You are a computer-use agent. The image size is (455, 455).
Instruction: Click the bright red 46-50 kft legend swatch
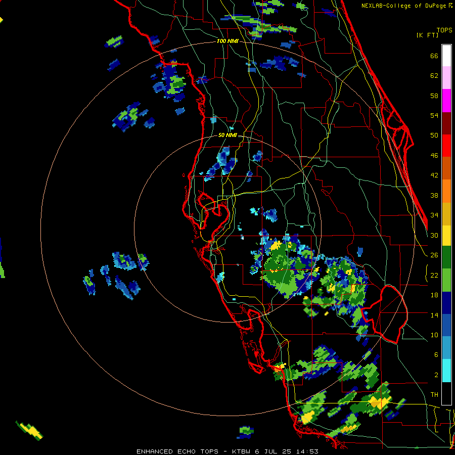446,146
